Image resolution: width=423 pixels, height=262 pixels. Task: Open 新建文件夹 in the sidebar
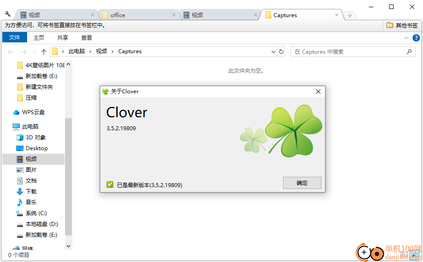[35, 87]
